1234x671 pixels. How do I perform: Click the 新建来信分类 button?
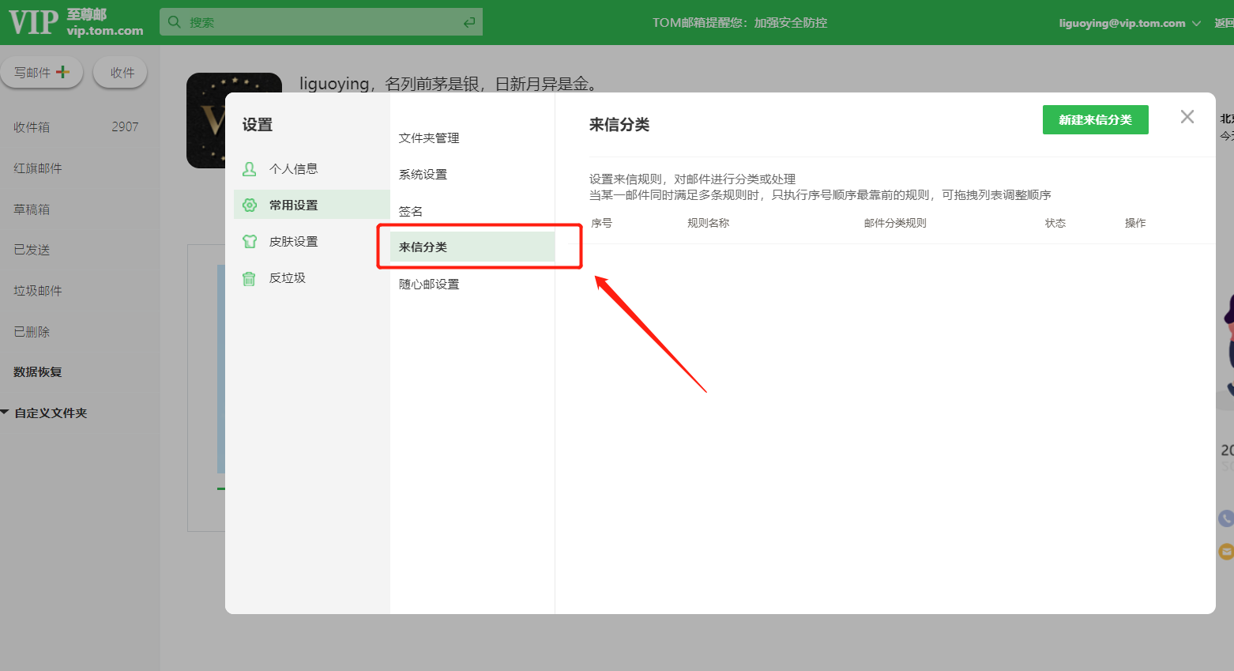click(1096, 119)
